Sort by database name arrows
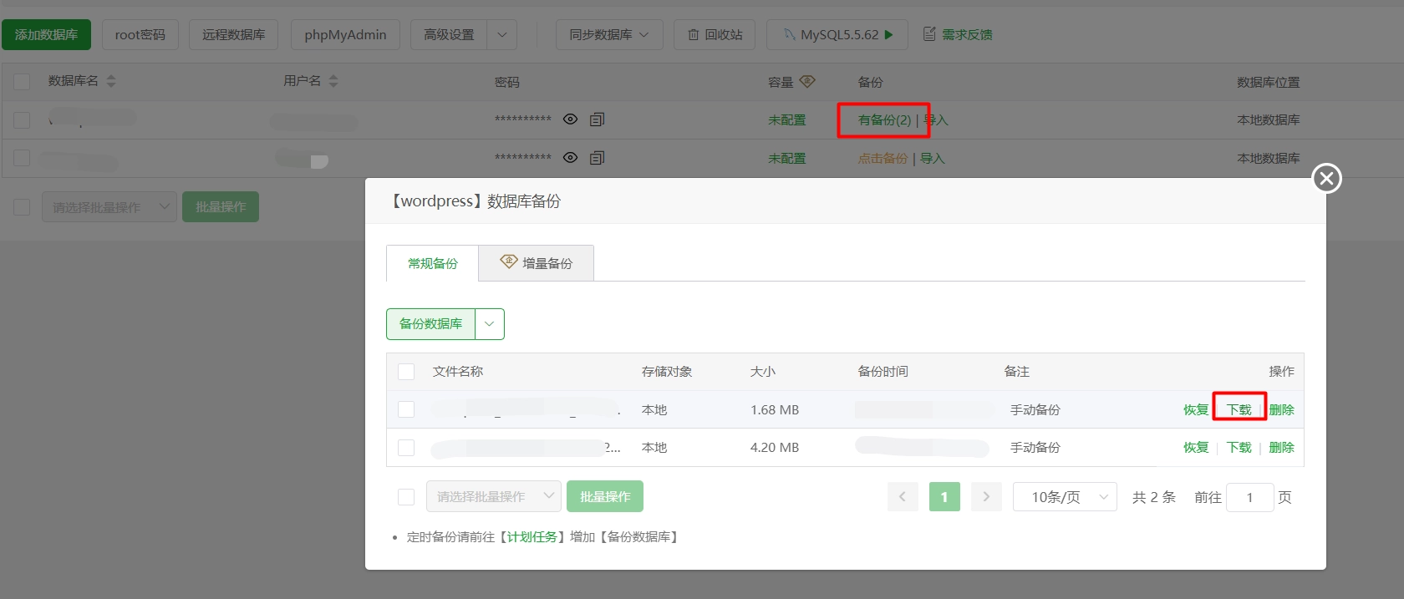1404x599 pixels. [x=111, y=81]
